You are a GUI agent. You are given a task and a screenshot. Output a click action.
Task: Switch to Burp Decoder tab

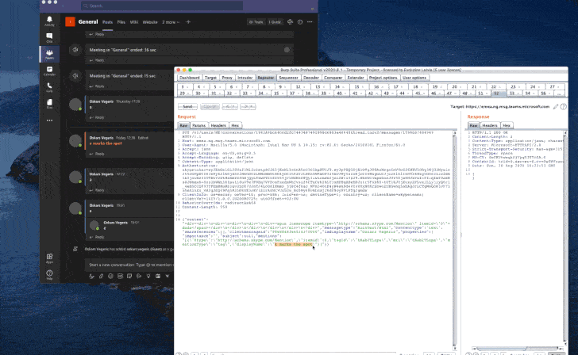pos(311,78)
